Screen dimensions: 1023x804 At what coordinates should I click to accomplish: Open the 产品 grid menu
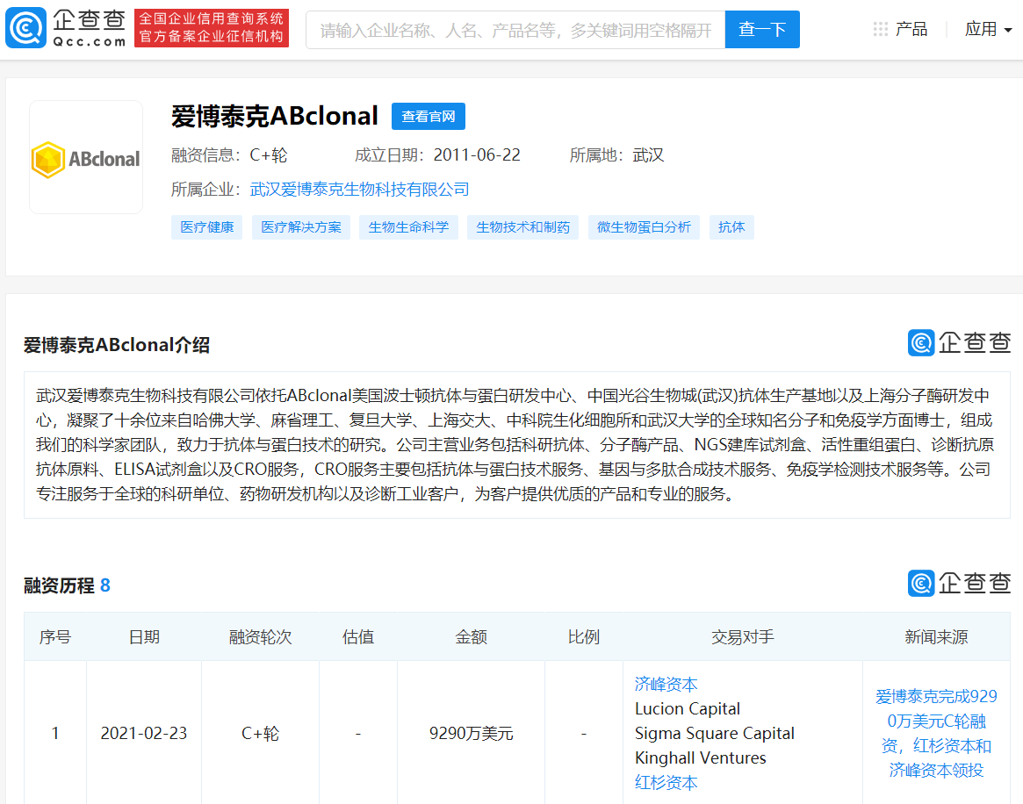[900, 29]
